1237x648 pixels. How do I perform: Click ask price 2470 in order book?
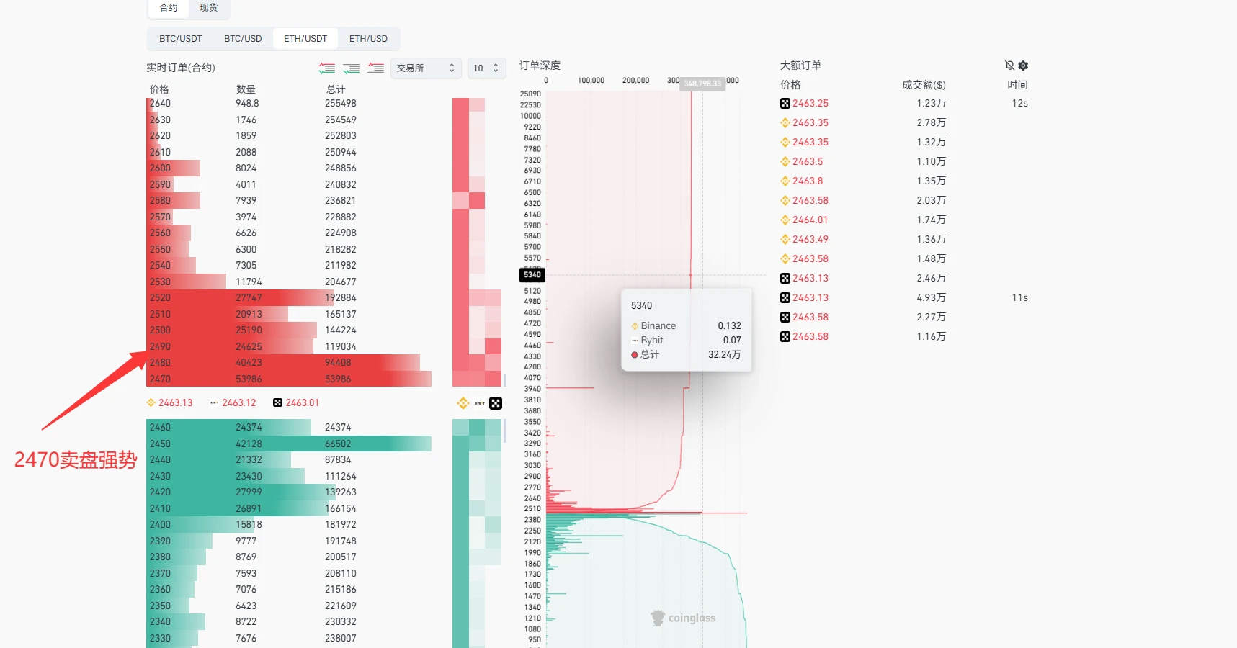[160, 379]
